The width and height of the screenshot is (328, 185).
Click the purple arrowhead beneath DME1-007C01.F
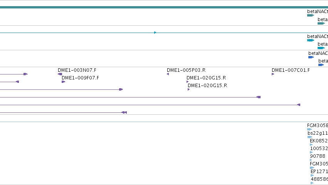click(x=273, y=74)
